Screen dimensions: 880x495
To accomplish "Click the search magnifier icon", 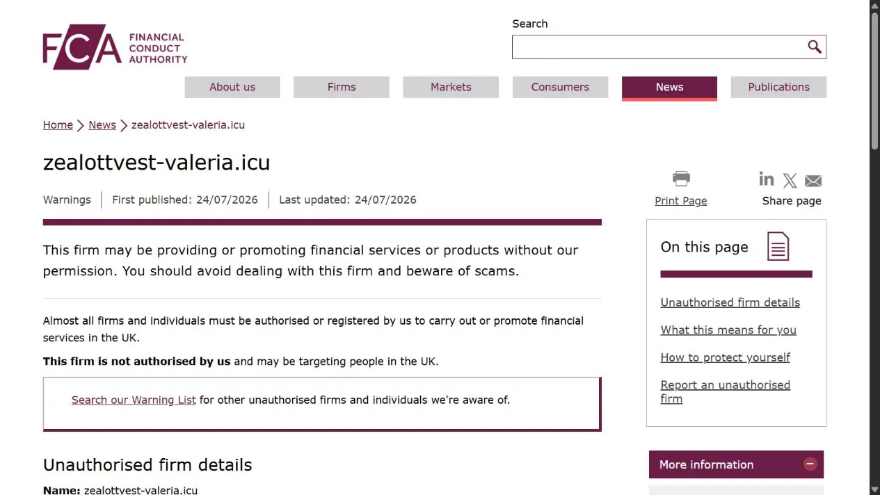I will [814, 47].
